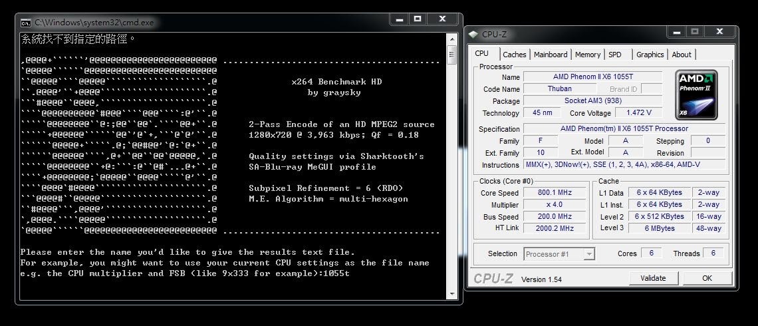The width and height of the screenshot is (758, 326).
Task: Click the Level 3 6 MBytes value
Action: [660, 228]
